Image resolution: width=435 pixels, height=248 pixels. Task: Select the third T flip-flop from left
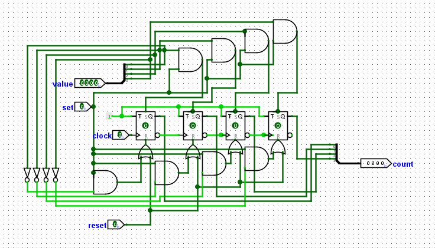[x=235, y=126]
